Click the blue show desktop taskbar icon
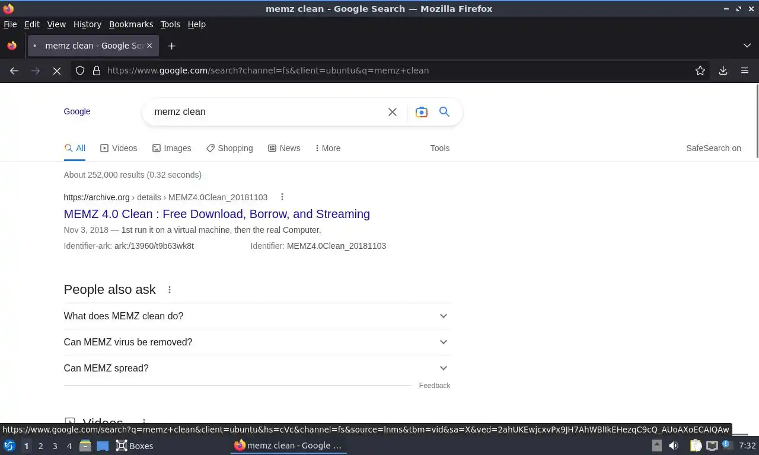Image resolution: width=759 pixels, height=455 pixels. (103, 446)
